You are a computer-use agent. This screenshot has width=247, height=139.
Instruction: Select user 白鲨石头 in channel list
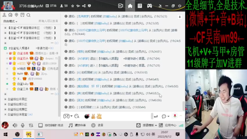[x=23, y=58]
